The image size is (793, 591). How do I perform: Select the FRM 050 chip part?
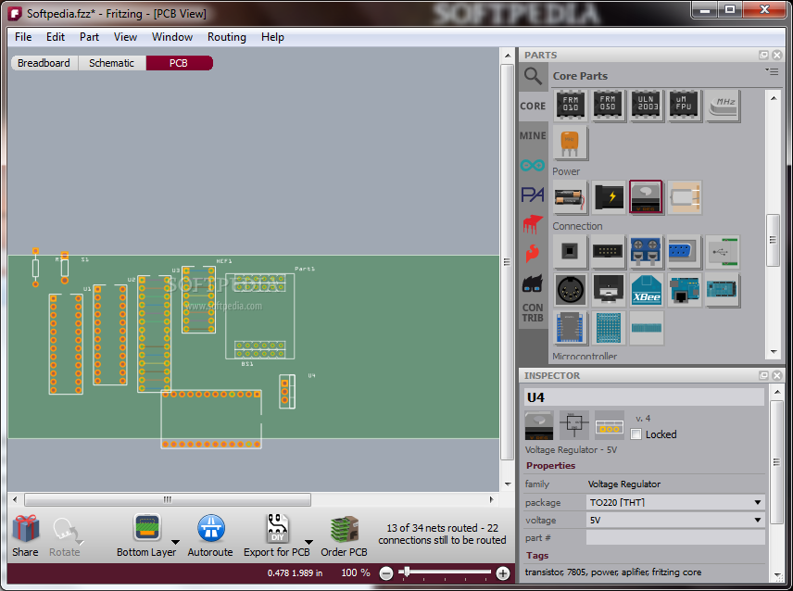point(608,106)
